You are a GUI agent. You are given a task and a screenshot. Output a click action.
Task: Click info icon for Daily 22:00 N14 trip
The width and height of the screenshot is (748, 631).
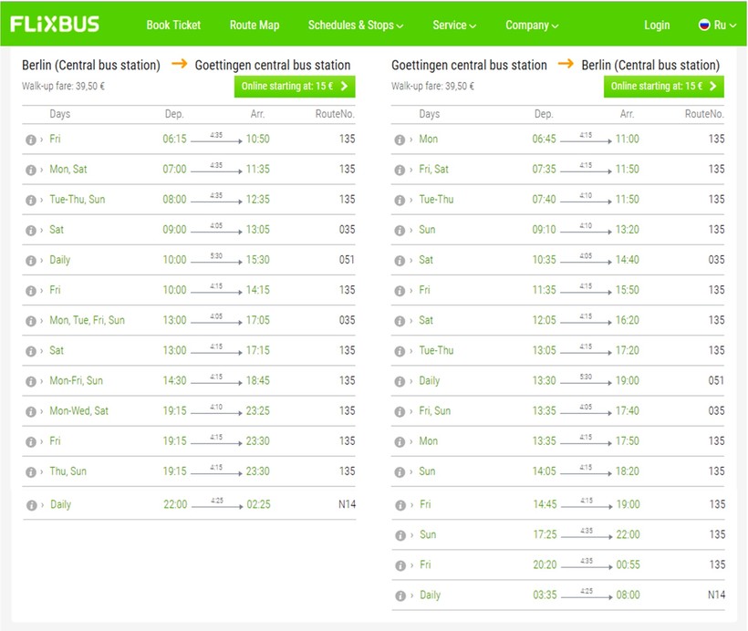pyautogui.click(x=31, y=505)
